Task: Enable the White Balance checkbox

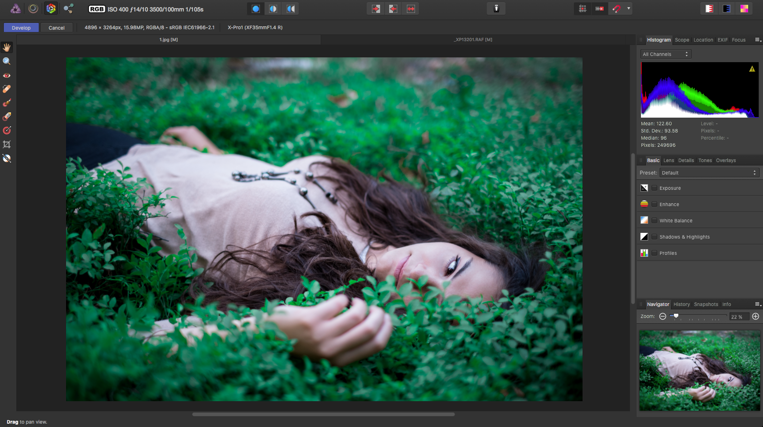Action: pyautogui.click(x=654, y=220)
